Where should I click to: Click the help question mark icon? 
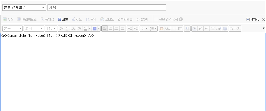(181, 19)
